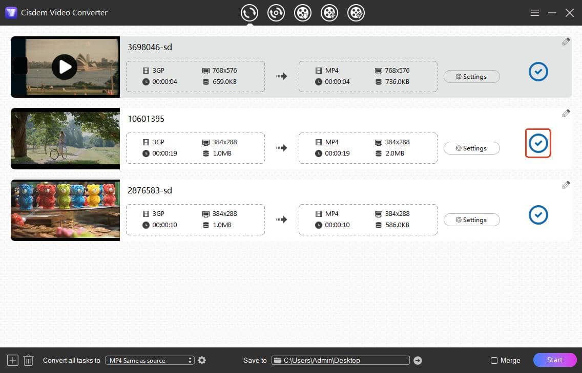Screen dimensions: 582x373
Task: Deselect the 10601395 task checkmark
Action: click(x=538, y=143)
